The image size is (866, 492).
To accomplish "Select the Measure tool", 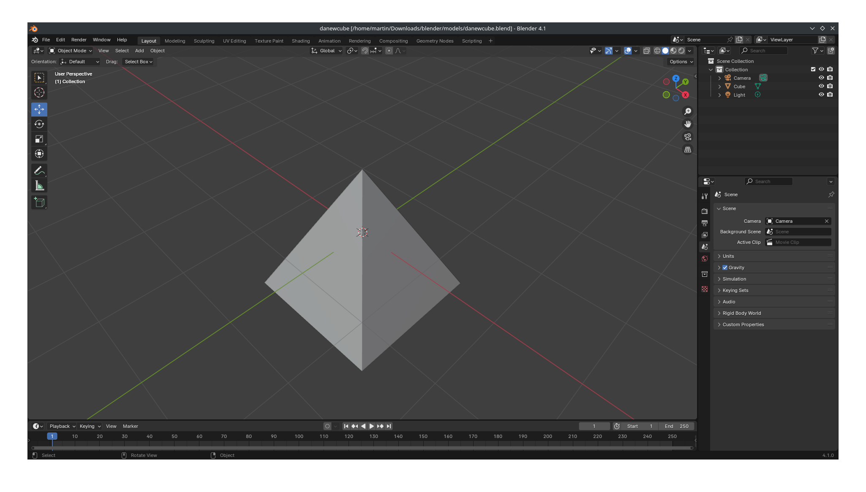I will point(39,186).
